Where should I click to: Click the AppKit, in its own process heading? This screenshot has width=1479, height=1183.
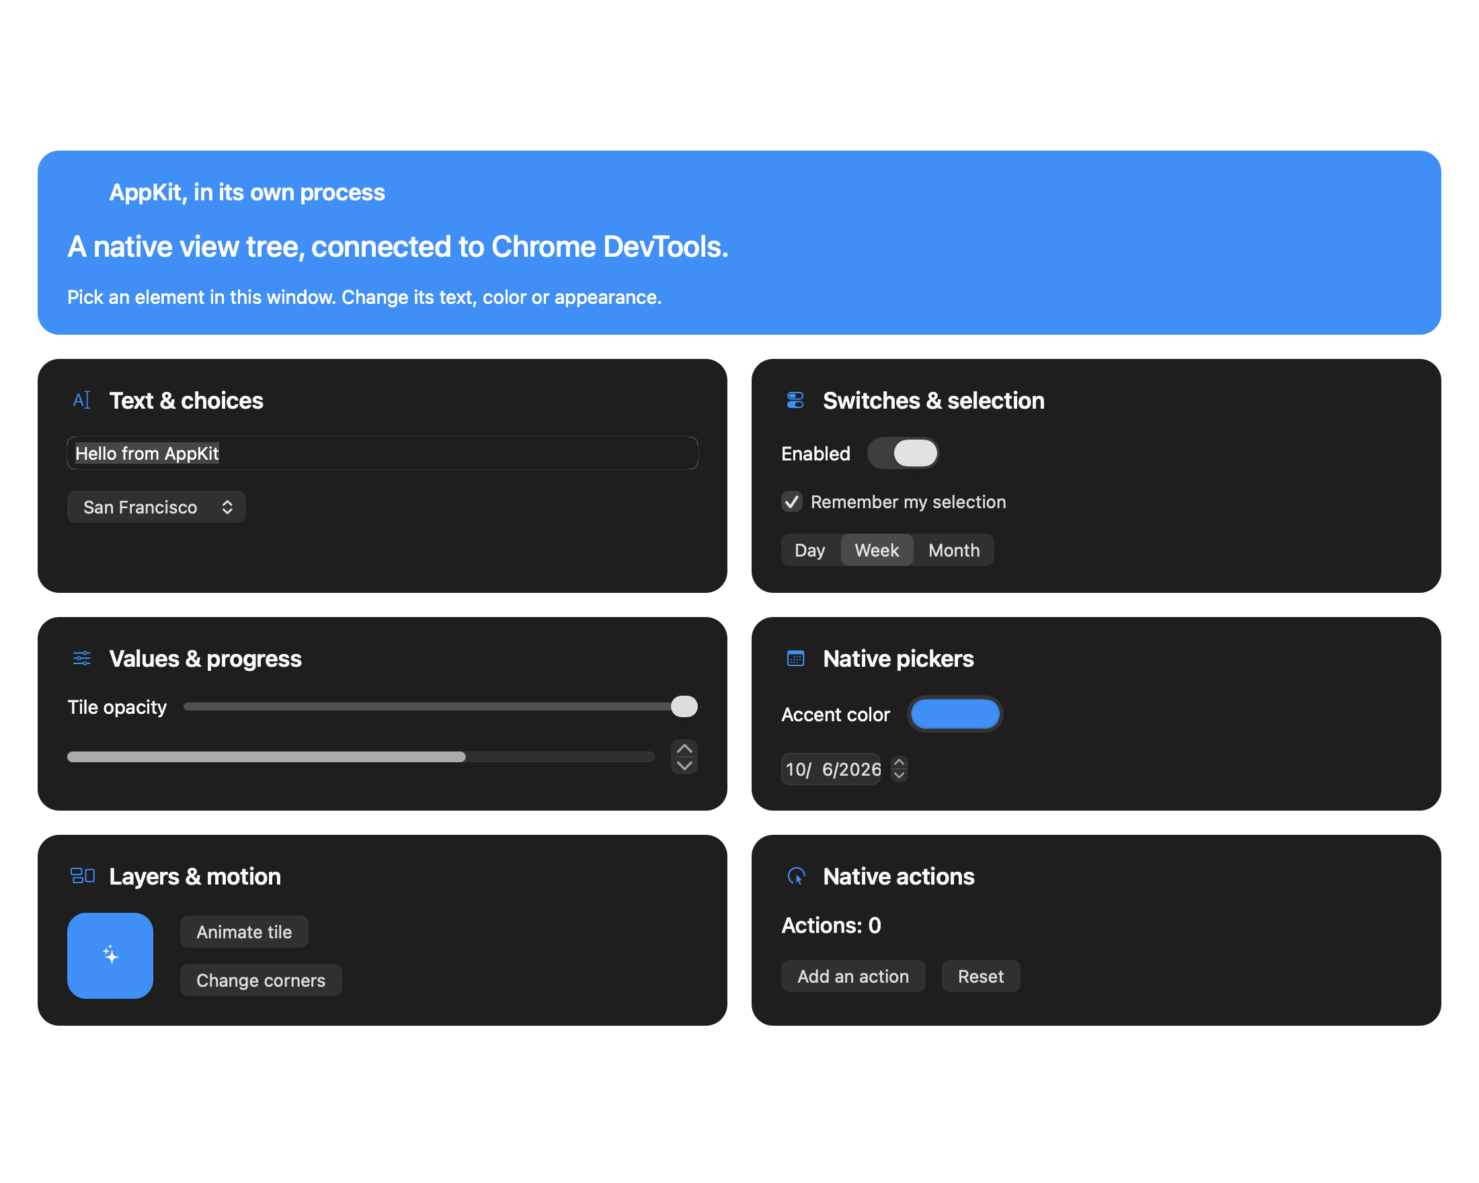(247, 192)
